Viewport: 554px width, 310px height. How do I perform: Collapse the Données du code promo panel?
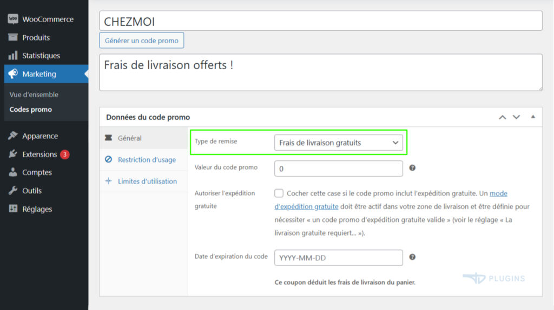pos(533,117)
